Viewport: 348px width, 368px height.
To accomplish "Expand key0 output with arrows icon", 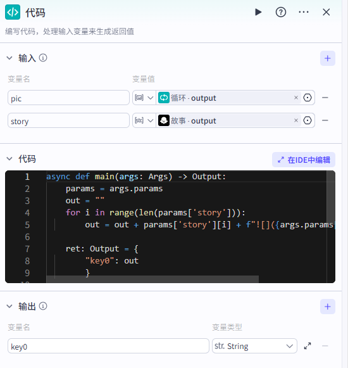I will click(x=308, y=346).
